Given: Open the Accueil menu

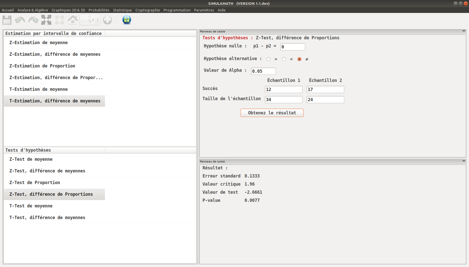Looking at the screenshot, I should [x=8, y=10].
